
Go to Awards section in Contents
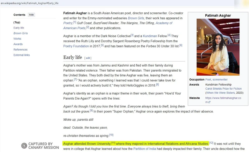click(18, 44)
